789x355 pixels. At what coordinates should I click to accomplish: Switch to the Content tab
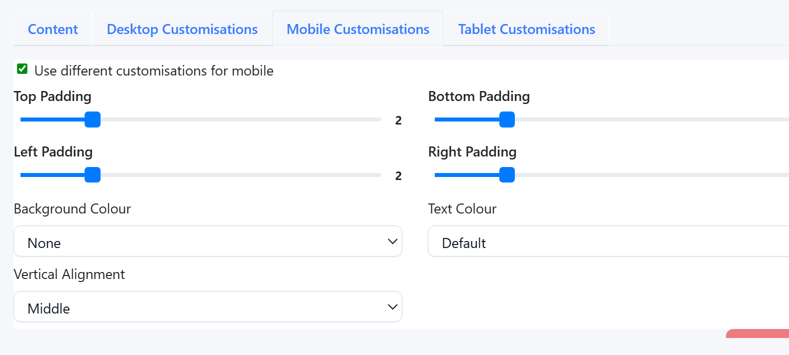coord(53,29)
